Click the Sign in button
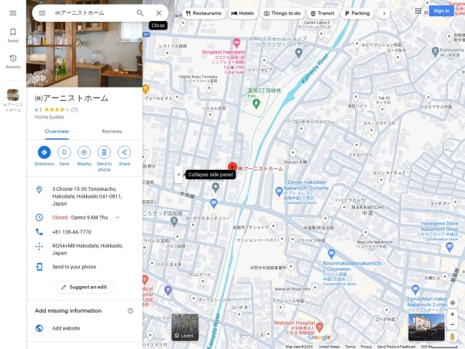Screen dimensions: 465x349 click(441, 11)
